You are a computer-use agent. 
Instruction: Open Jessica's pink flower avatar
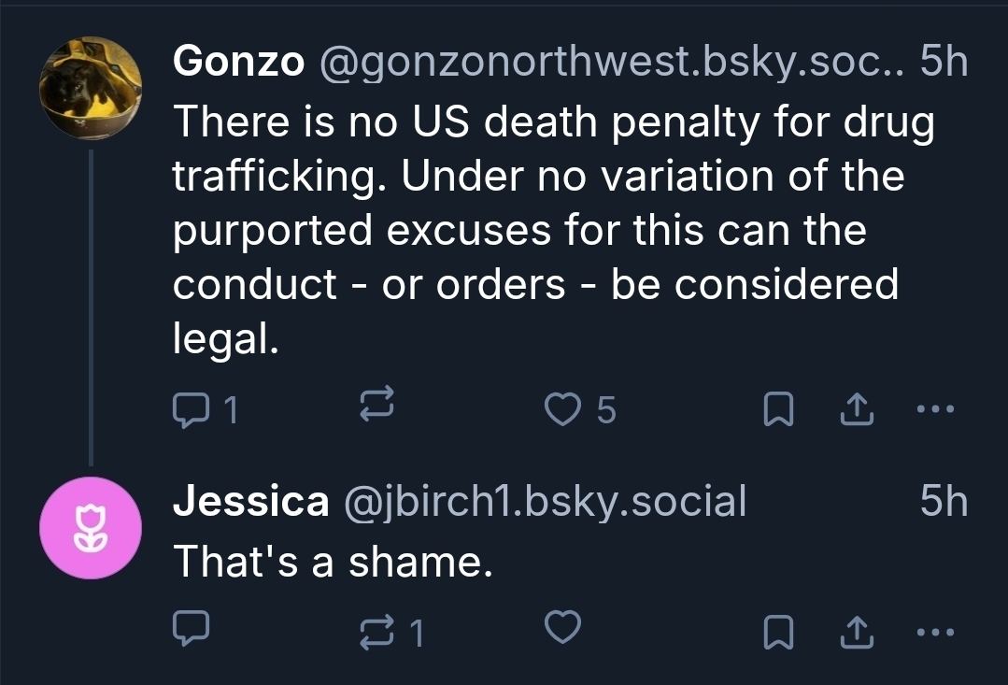[90, 528]
